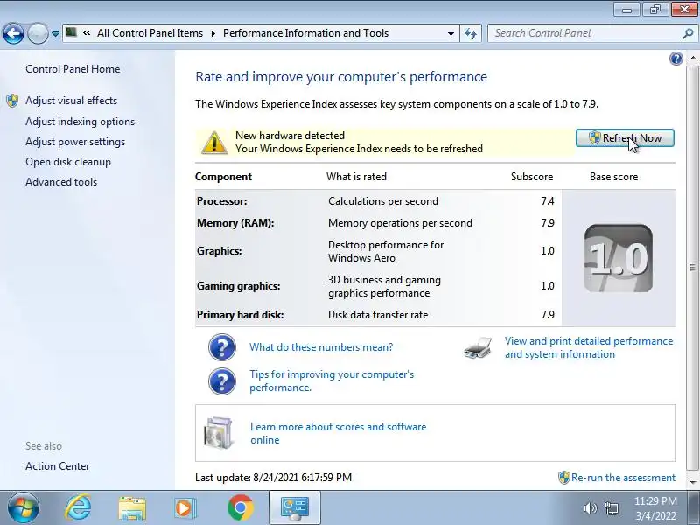Click the network tray icon
This screenshot has width=700, height=525.
[x=611, y=508]
